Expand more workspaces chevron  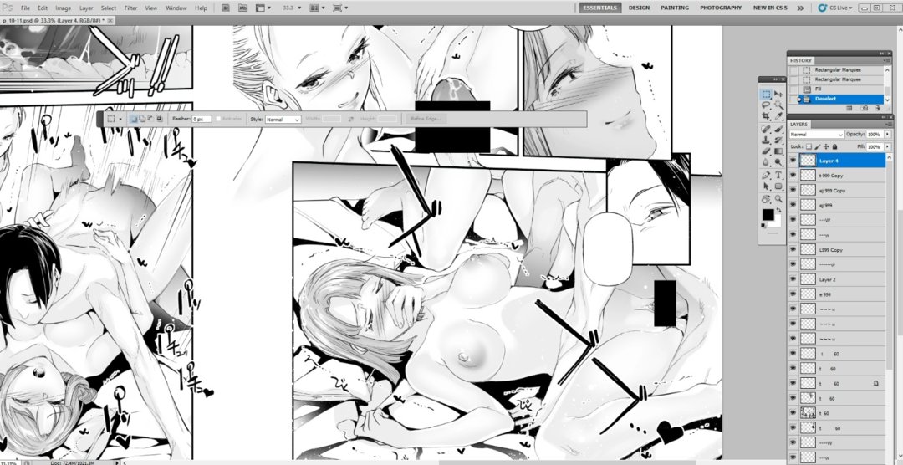coord(800,8)
